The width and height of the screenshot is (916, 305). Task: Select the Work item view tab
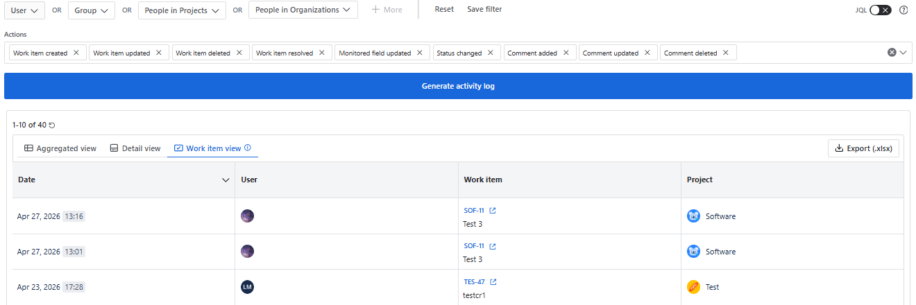tap(212, 148)
